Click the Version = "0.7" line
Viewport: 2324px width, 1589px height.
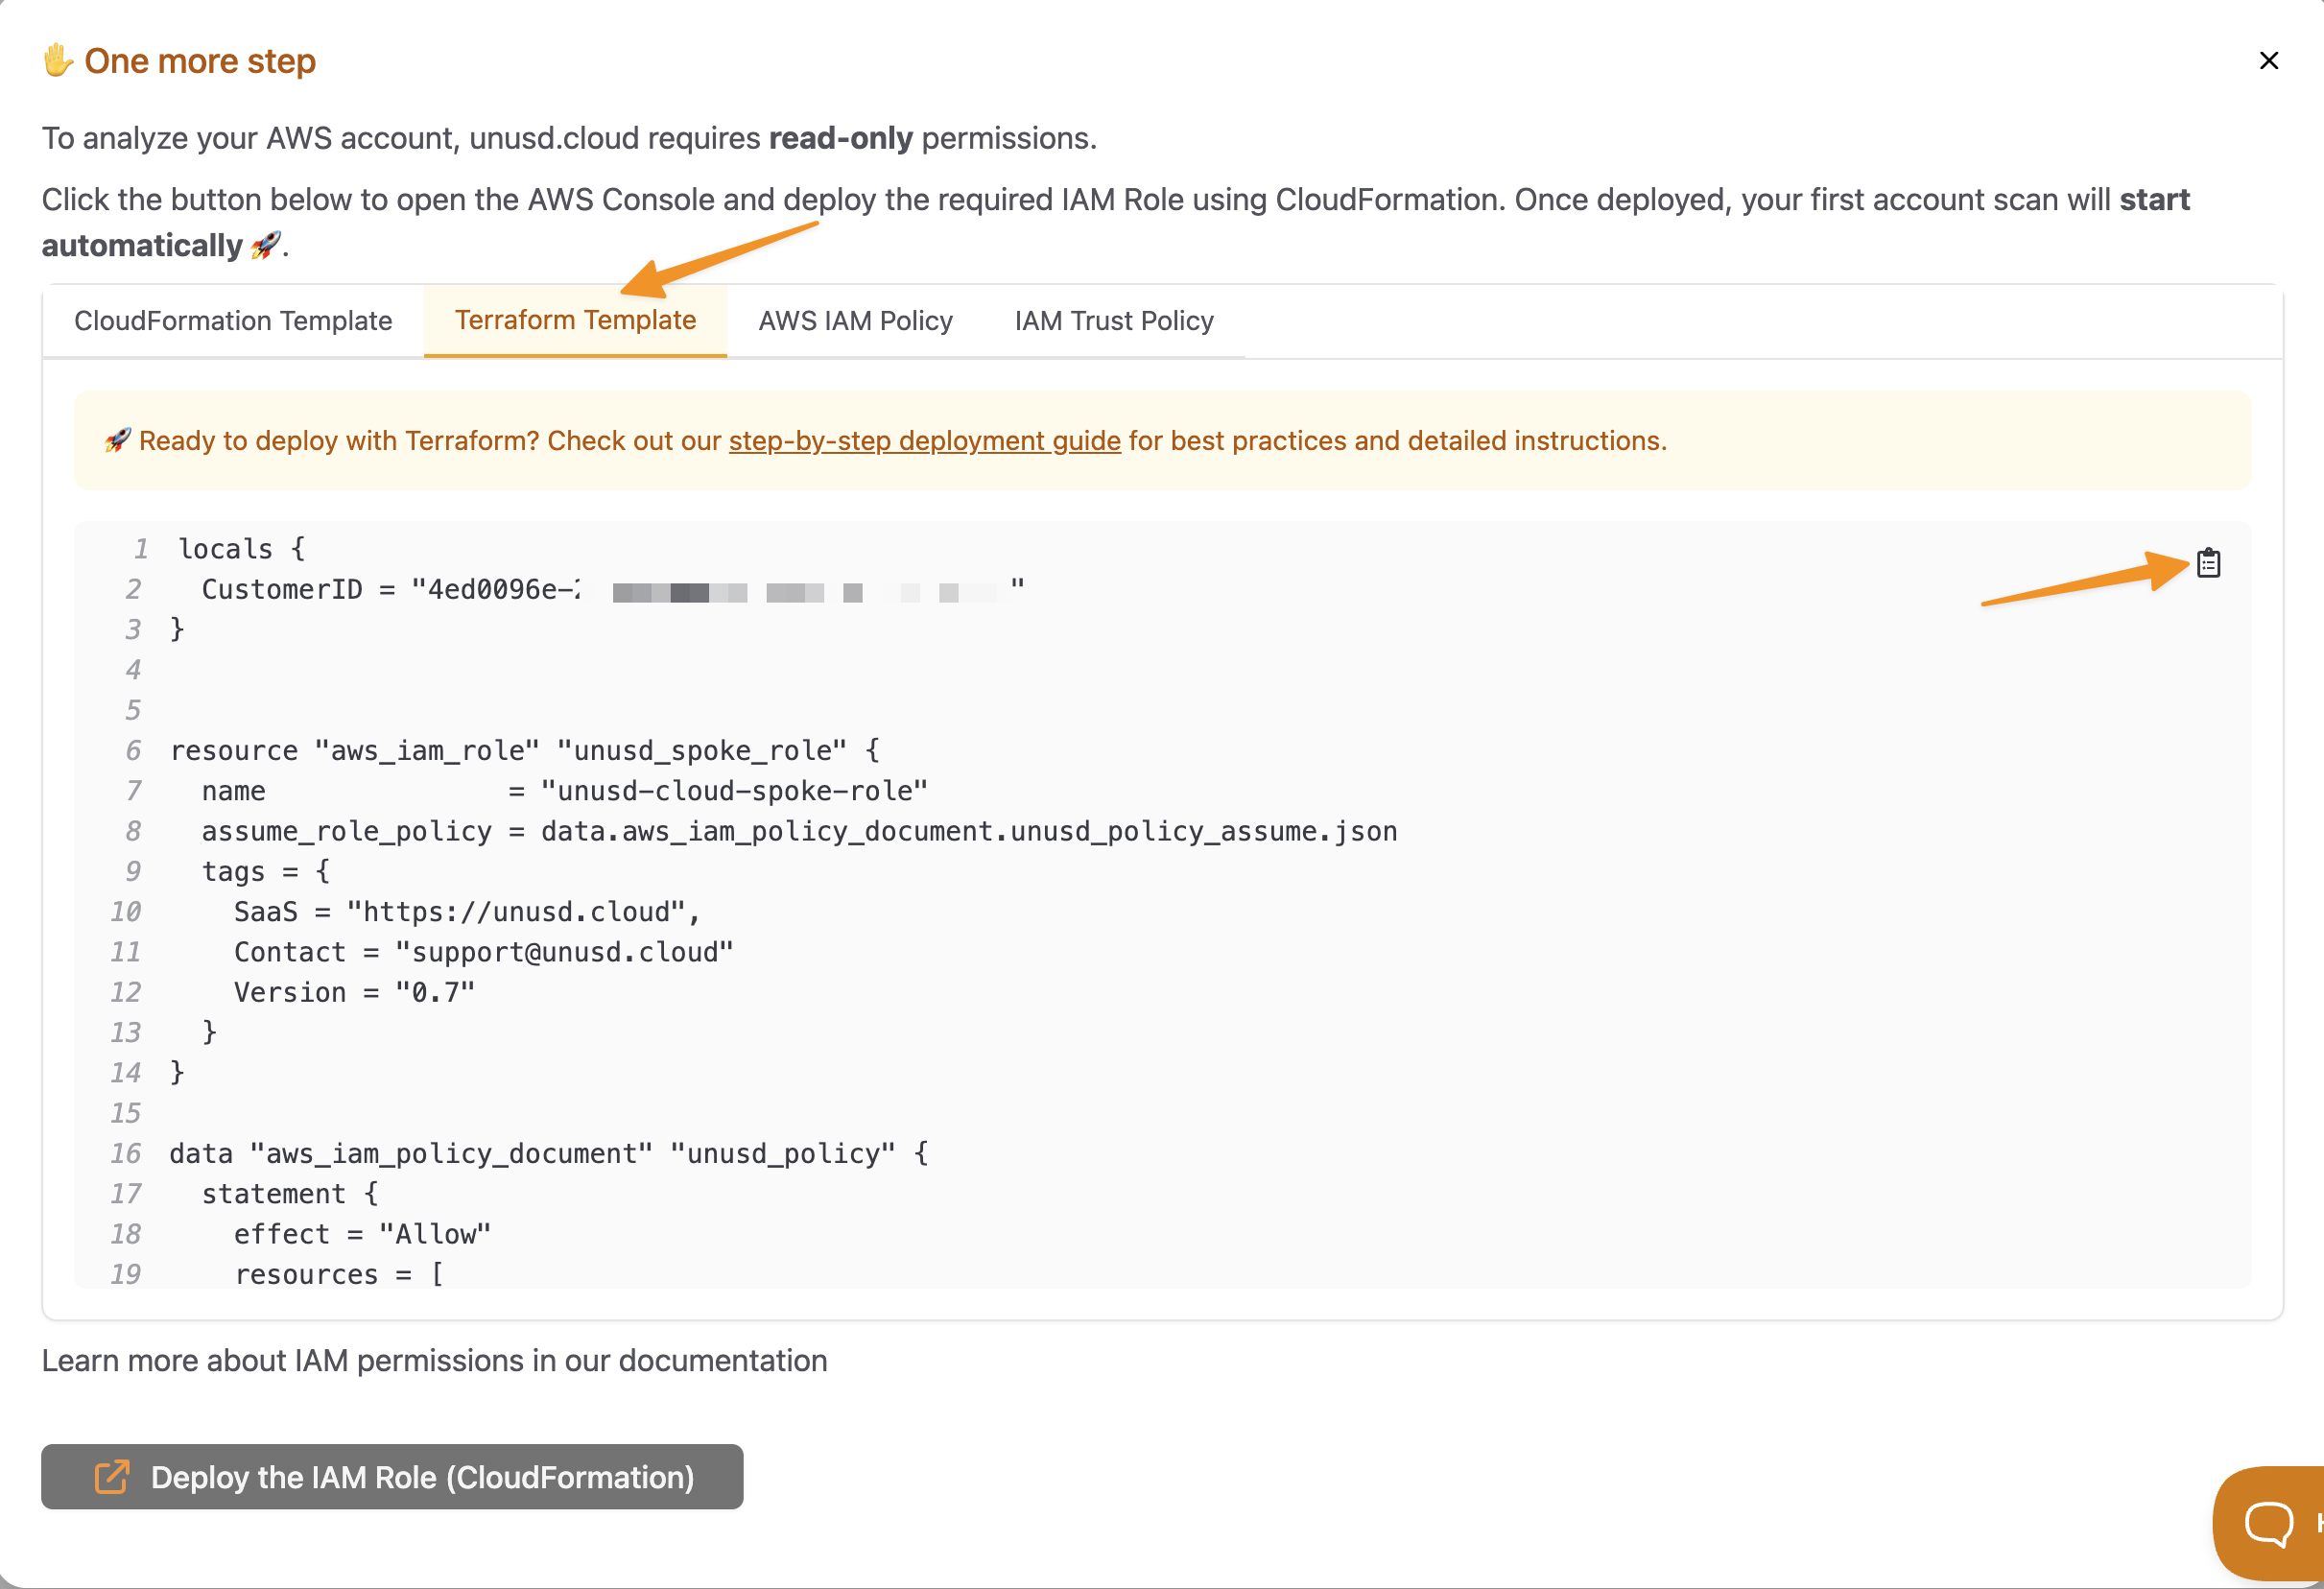pos(354,992)
